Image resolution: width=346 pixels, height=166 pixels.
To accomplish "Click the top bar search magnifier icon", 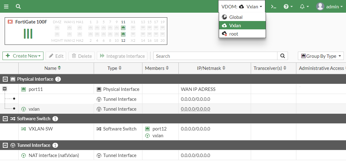I will pyautogui.click(x=18, y=6).
